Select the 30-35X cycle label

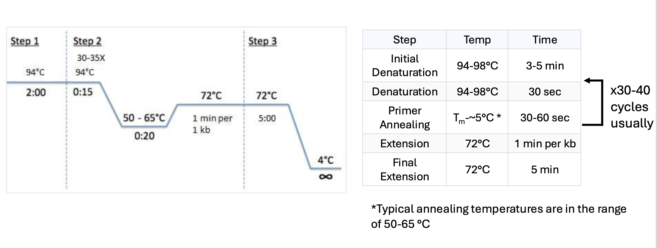point(91,58)
